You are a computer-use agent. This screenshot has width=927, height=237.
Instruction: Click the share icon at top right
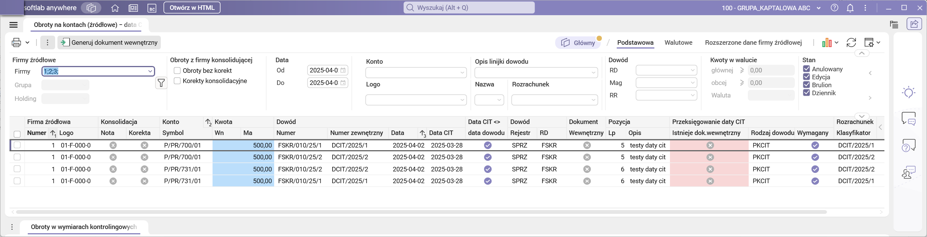(x=914, y=24)
